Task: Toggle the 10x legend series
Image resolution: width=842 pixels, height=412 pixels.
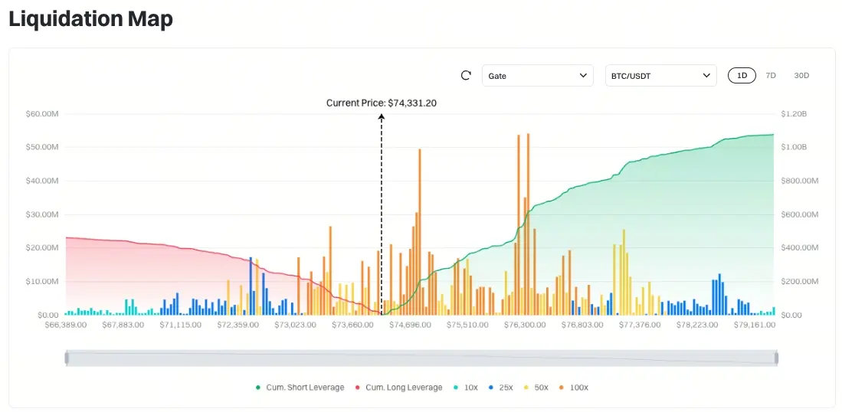Action: pyautogui.click(x=466, y=387)
